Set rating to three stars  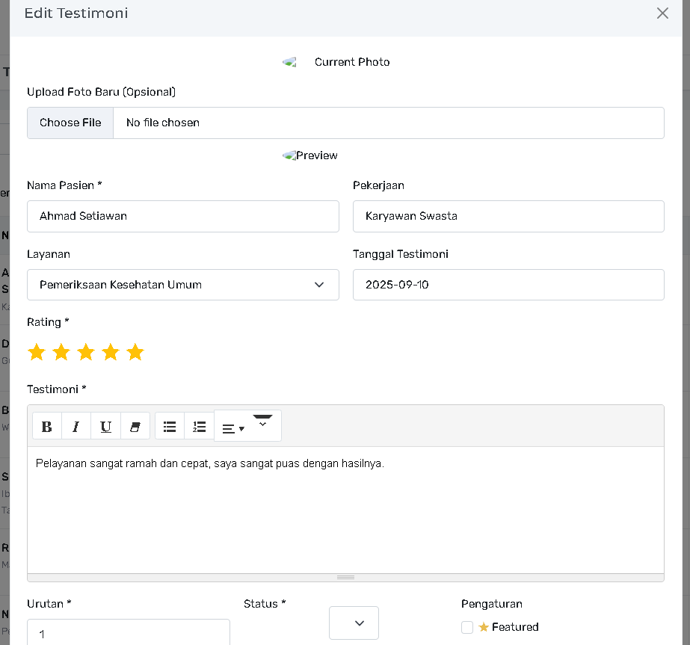click(86, 352)
